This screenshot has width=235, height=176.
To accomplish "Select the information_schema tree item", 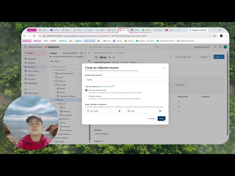I will pyautogui.click(x=67, y=96).
